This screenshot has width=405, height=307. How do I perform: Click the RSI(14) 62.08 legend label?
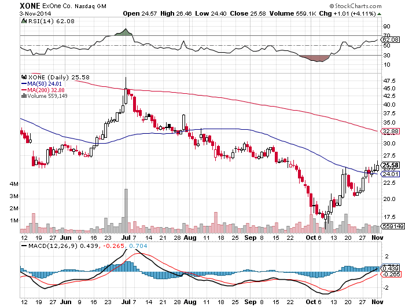[51, 21]
